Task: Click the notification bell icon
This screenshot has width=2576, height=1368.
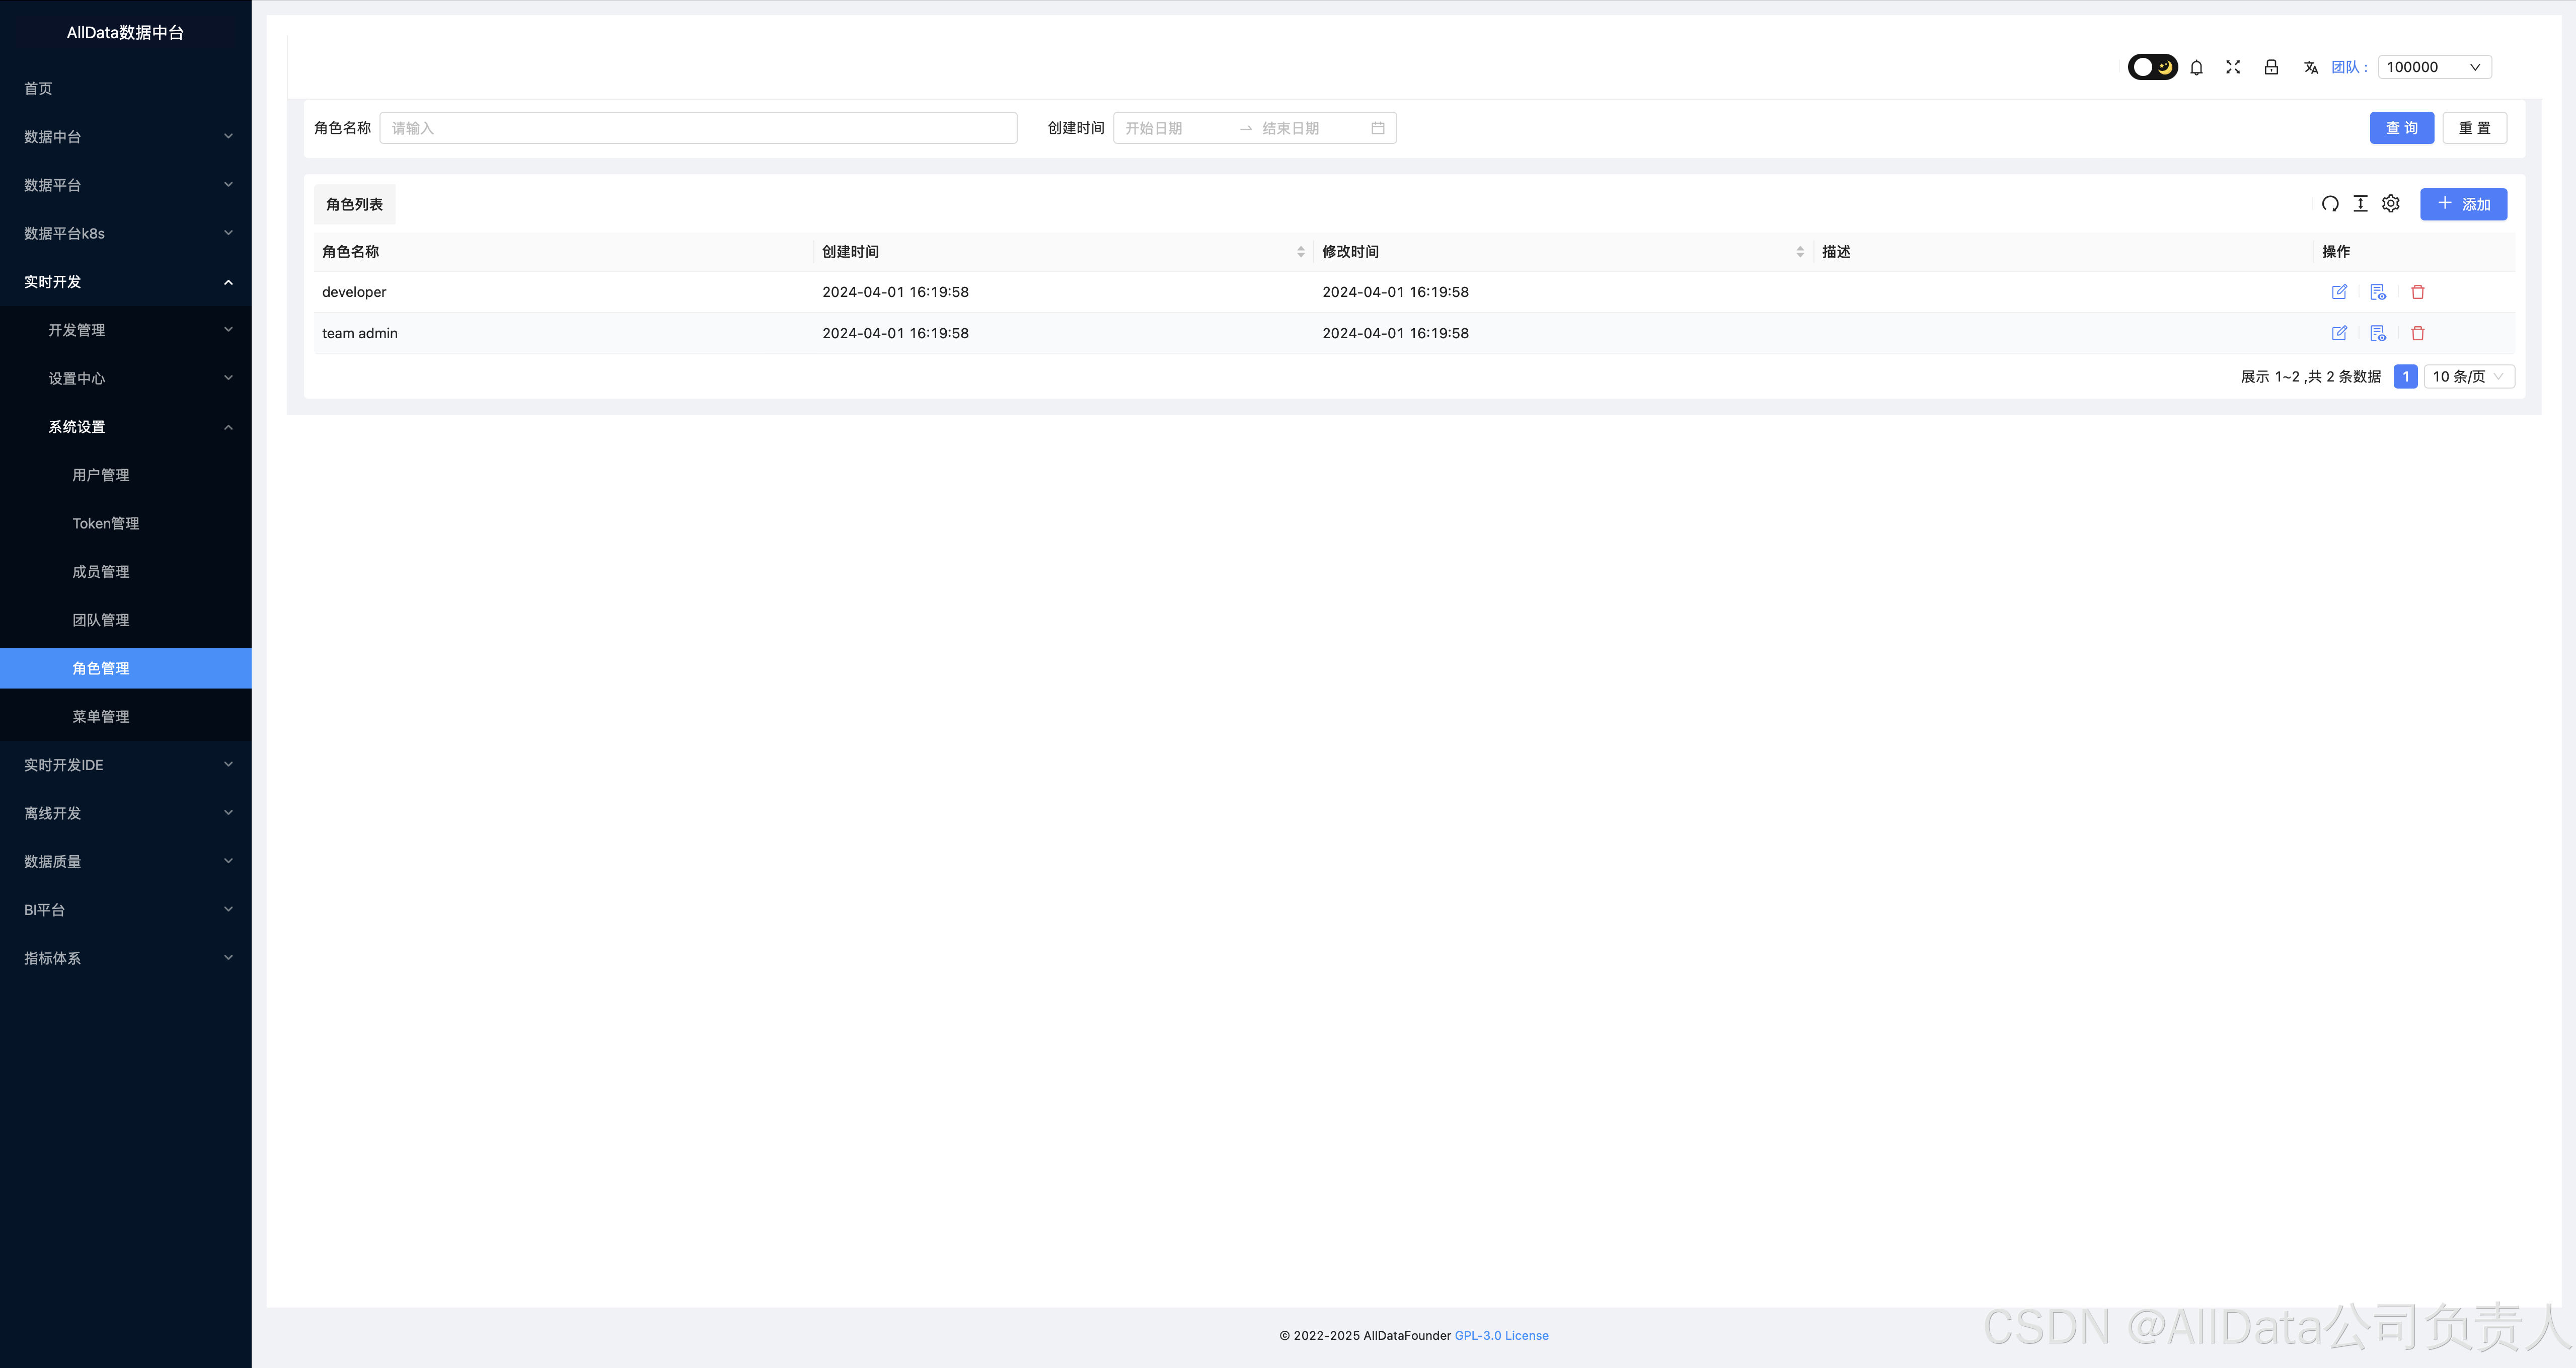Action: click(x=2196, y=67)
